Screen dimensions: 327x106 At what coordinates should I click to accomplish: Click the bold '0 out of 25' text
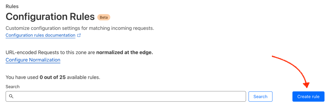click(x=53, y=77)
